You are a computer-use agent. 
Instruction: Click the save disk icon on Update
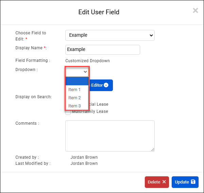click(x=193, y=182)
